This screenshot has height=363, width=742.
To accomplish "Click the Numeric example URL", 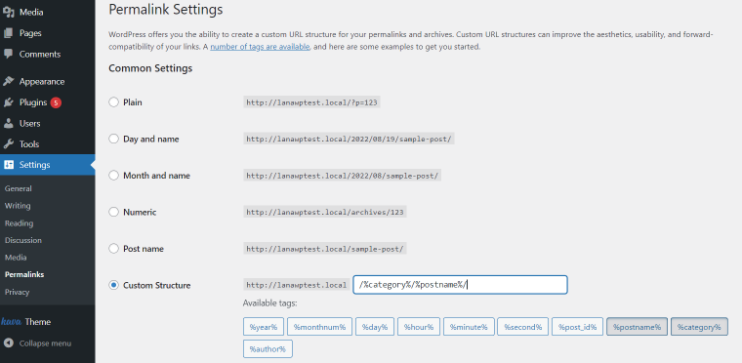I will (x=325, y=212).
